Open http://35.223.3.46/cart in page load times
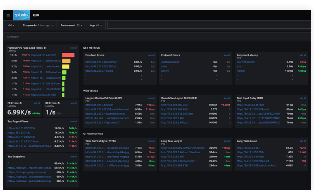The image size is (314, 190). 43,95
